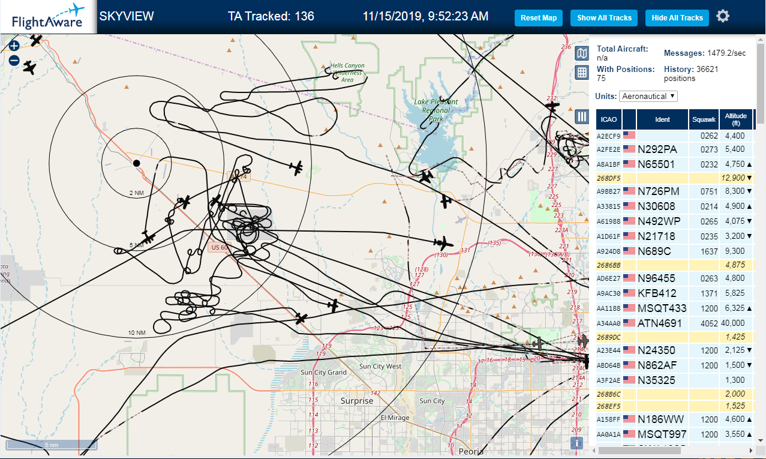Select the N21718 aircraft row
This screenshot has height=459, width=766.
tap(675, 236)
